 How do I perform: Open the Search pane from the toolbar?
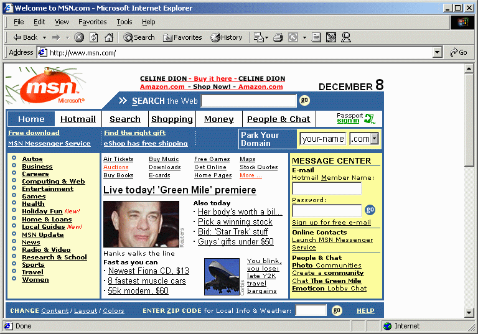139,37
